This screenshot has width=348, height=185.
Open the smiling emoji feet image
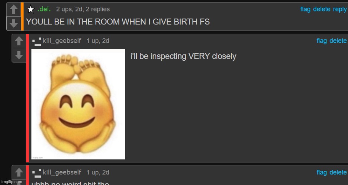pos(78,104)
